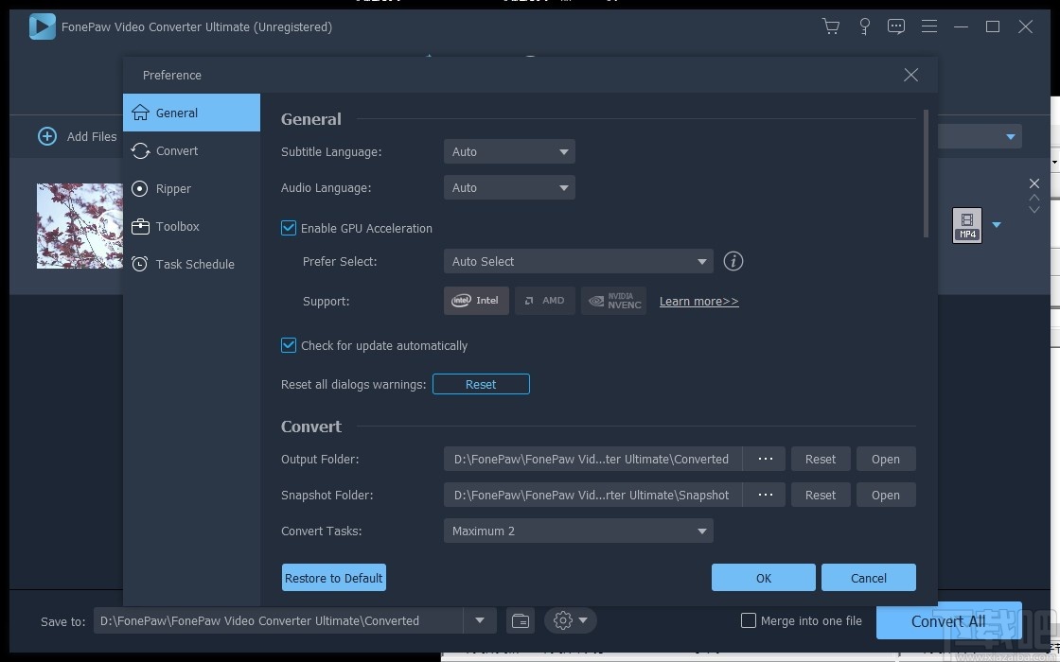Image resolution: width=1060 pixels, height=662 pixels.
Task: Open the Toolbox section in Preferences
Action: click(x=176, y=226)
